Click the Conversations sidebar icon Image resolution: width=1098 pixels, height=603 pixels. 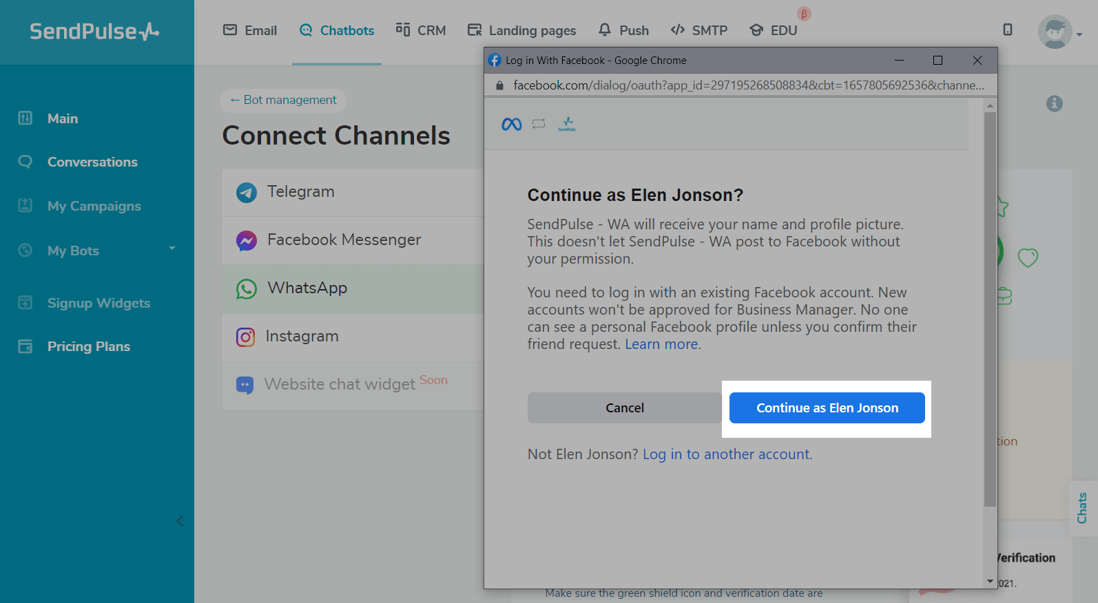(25, 161)
